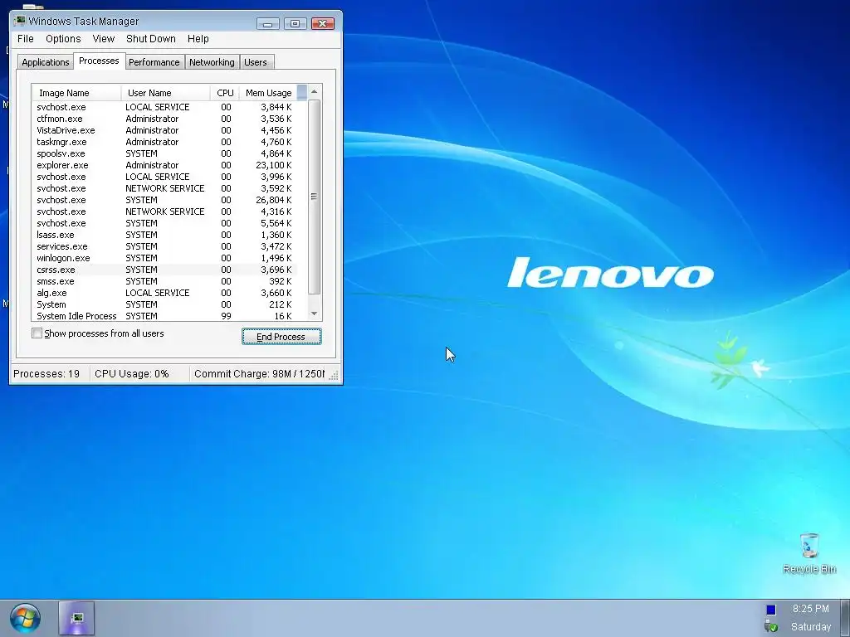Sort by Mem Usage column header

point(268,93)
